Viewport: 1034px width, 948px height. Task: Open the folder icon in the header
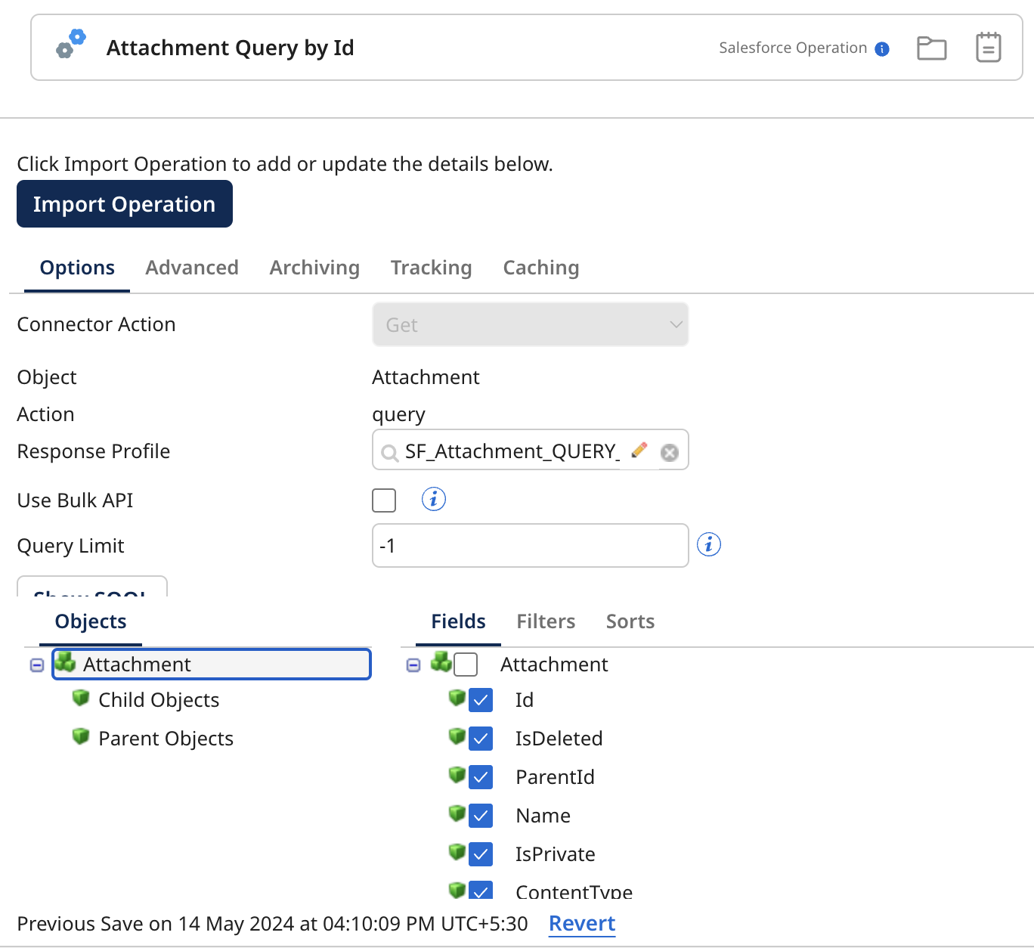tap(931, 47)
